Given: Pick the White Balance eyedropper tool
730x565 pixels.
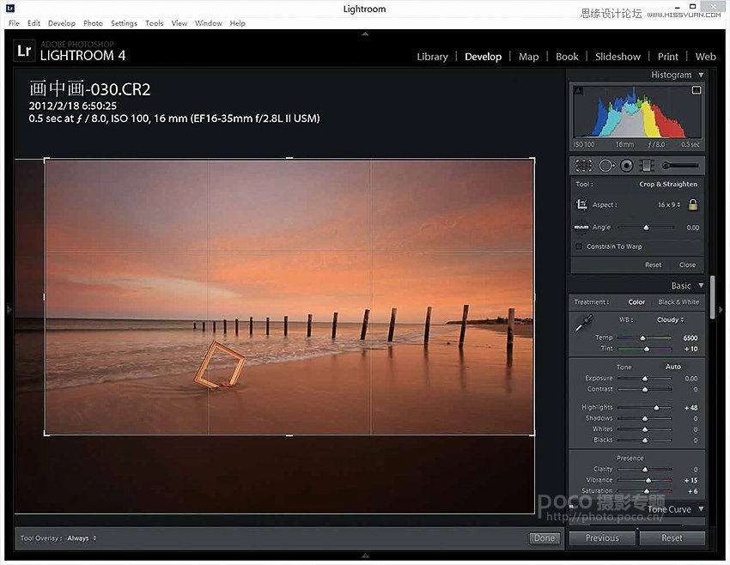Looking at the screenshot, I should 583,324.
